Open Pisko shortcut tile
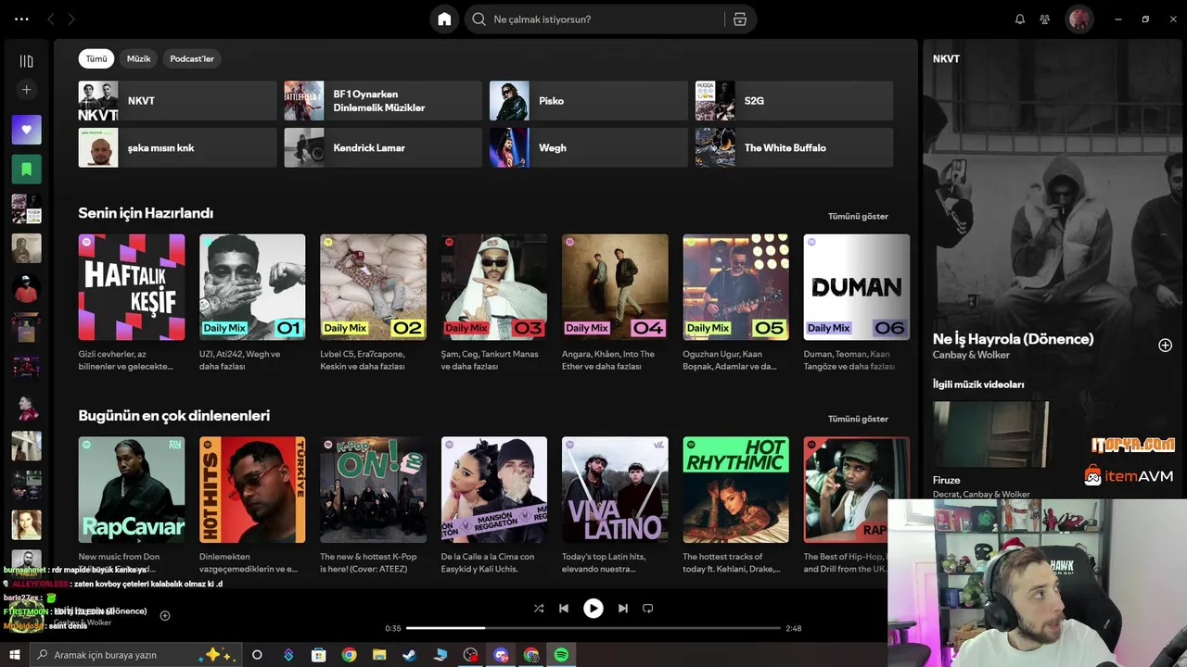 [589, 101]
